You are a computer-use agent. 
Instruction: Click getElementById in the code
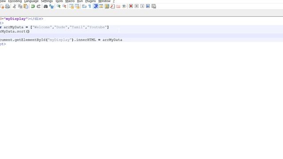pyautogui.click(x=30, y=40)
